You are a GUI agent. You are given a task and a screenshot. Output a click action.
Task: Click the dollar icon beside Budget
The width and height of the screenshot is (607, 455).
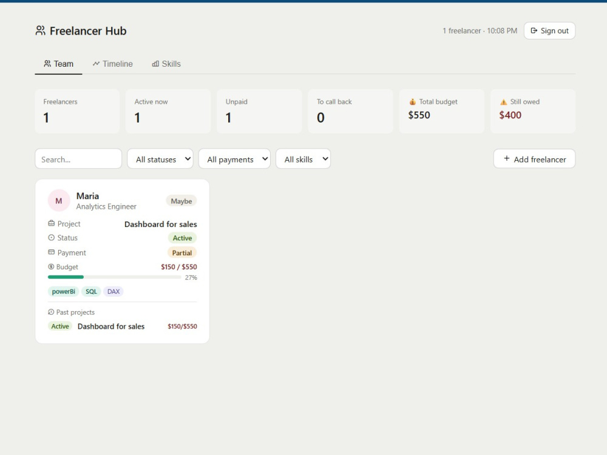[51, 266]
